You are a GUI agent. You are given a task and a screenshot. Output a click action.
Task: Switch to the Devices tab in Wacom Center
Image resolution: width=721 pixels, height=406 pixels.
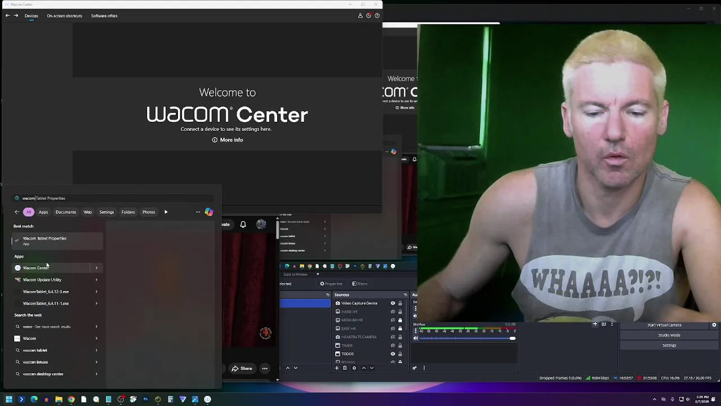point(32,16)
